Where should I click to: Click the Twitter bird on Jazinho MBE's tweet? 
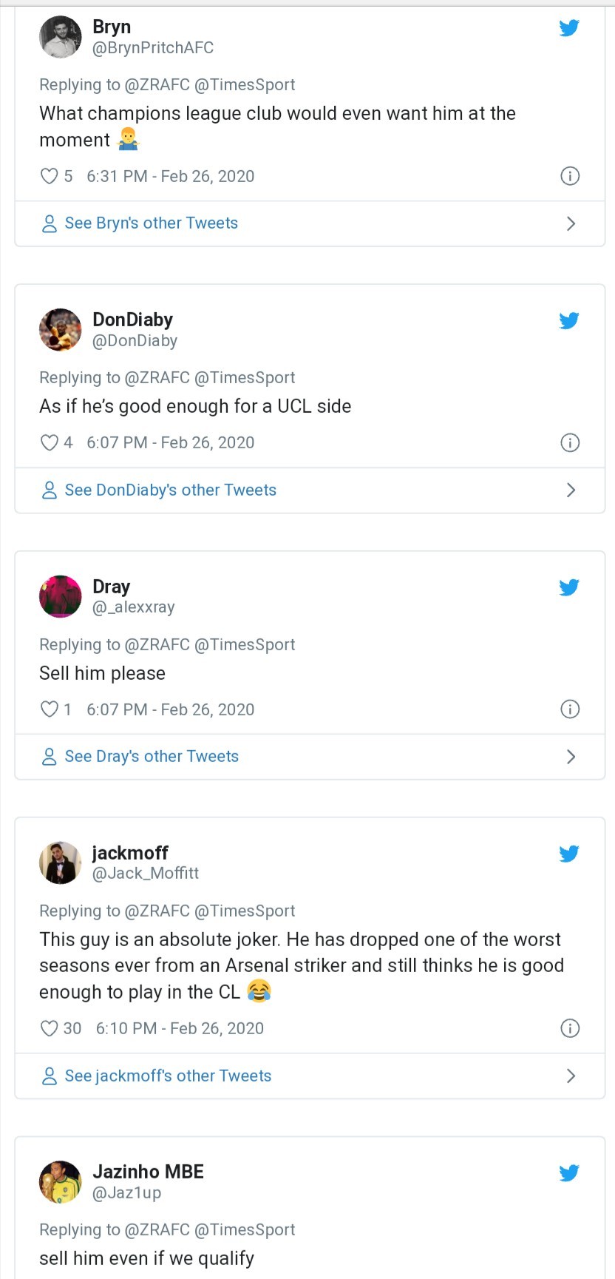(569, 1172)
